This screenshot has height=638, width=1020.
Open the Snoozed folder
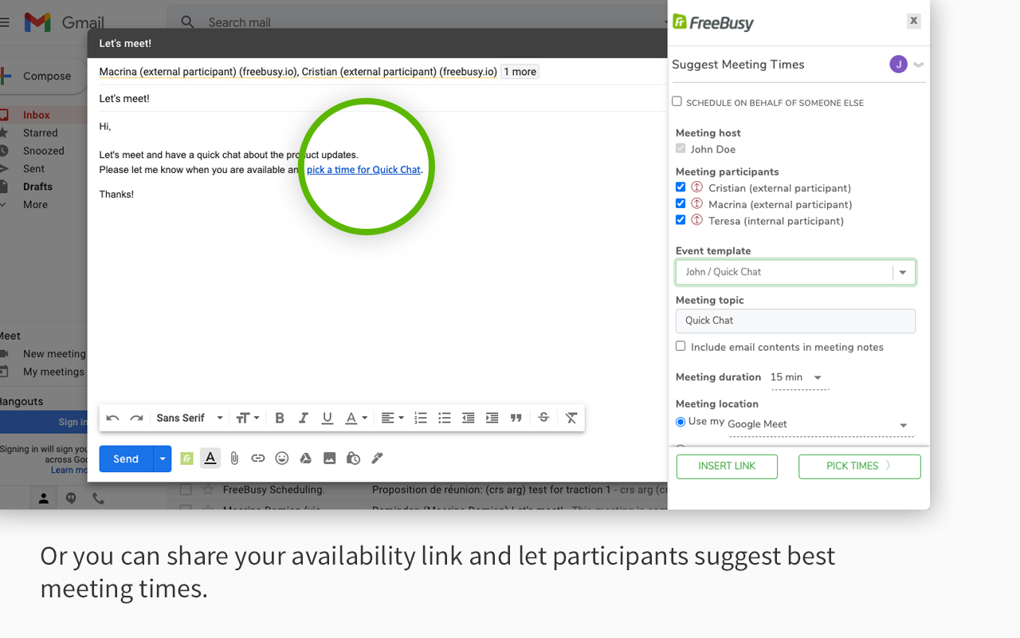tap(43, 151)
